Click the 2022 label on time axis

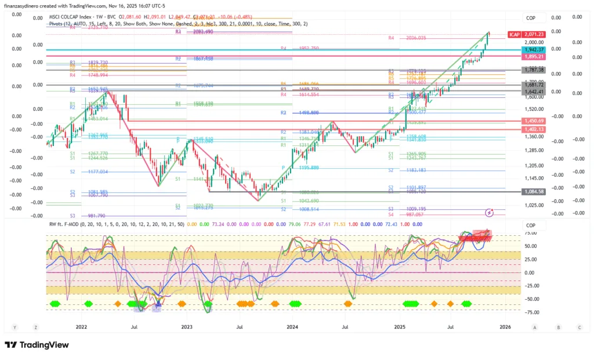pos(81,327)
